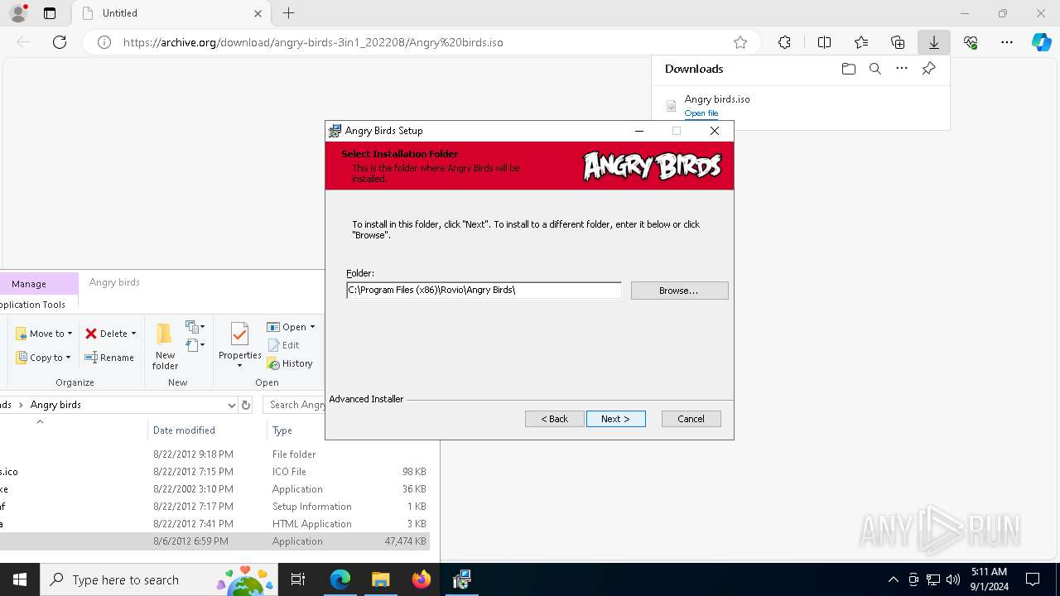
Task: Open the notification center icon
Action: pyautogui.click(x=1033, y=579)
